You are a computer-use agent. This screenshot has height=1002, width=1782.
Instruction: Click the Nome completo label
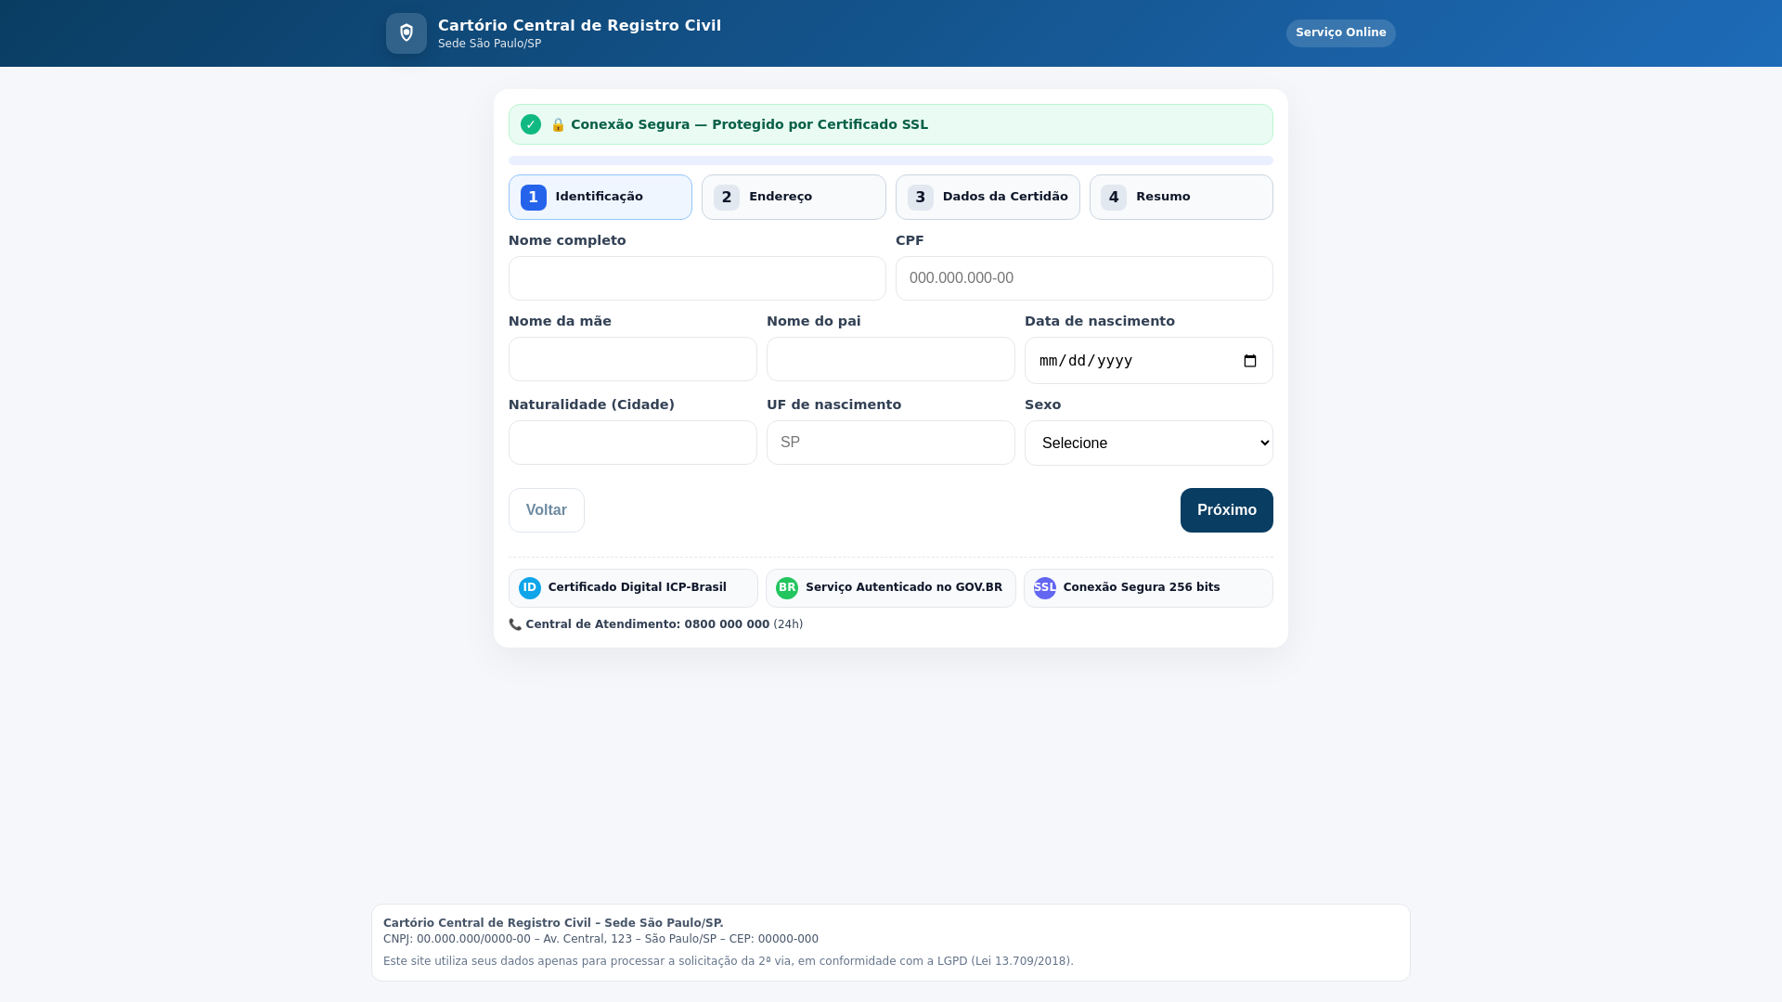click(x=567, y=240)
